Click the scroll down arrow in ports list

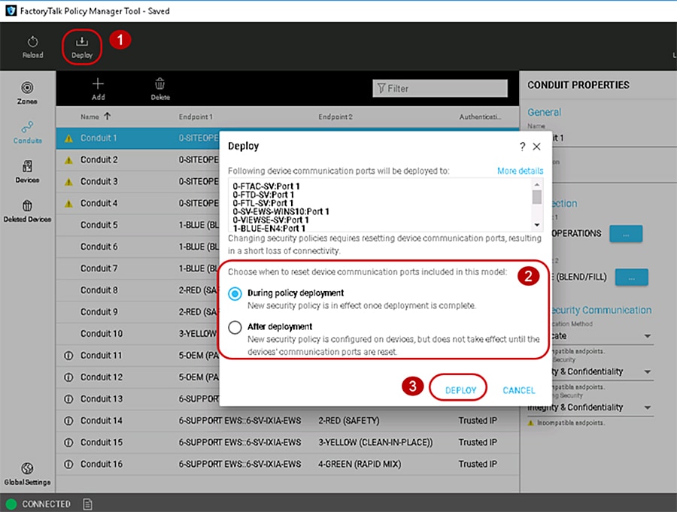pyautogui.click(x=536, y=225)
